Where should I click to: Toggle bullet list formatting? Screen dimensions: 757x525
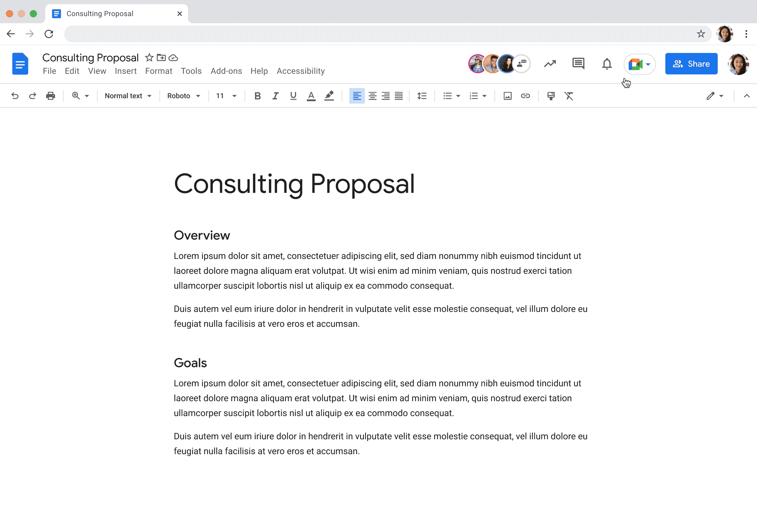click(x=448, y=96)
